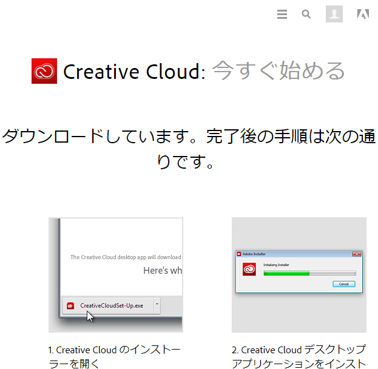Select the Creative Cloud: 今すぐ始める heading

point(204,71)
